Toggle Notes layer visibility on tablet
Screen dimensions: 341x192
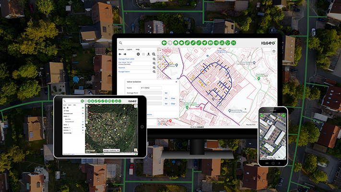83,111
